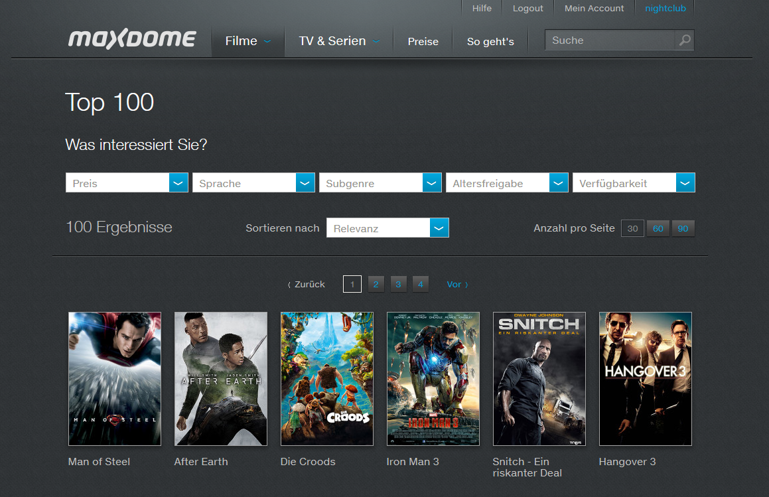Show 60 results per page
Image resolution: width=769 pixels, height=497 pixels.
658,229
